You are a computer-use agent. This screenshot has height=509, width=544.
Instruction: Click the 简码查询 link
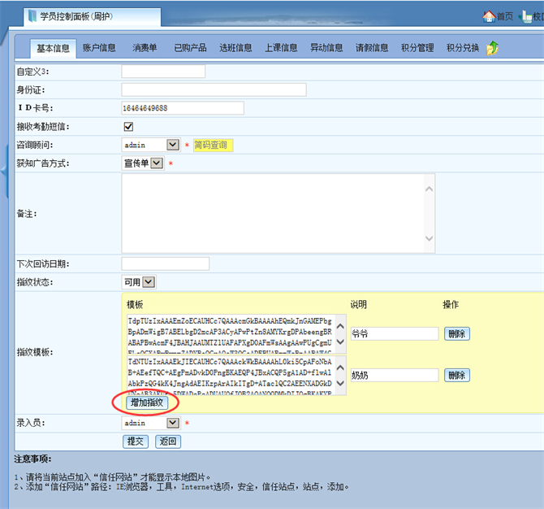coord(212,145)
